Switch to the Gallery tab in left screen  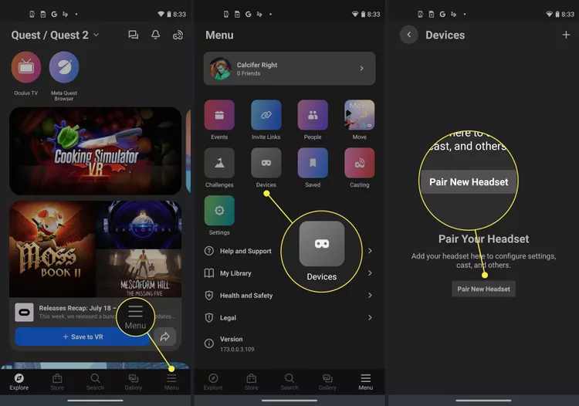tap(134, 381)
